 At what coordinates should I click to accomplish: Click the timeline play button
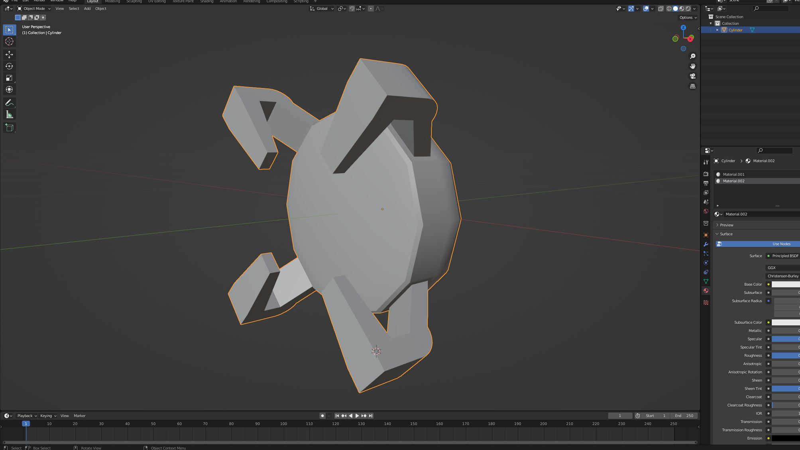pyautogui.click(x=357, y=416)
